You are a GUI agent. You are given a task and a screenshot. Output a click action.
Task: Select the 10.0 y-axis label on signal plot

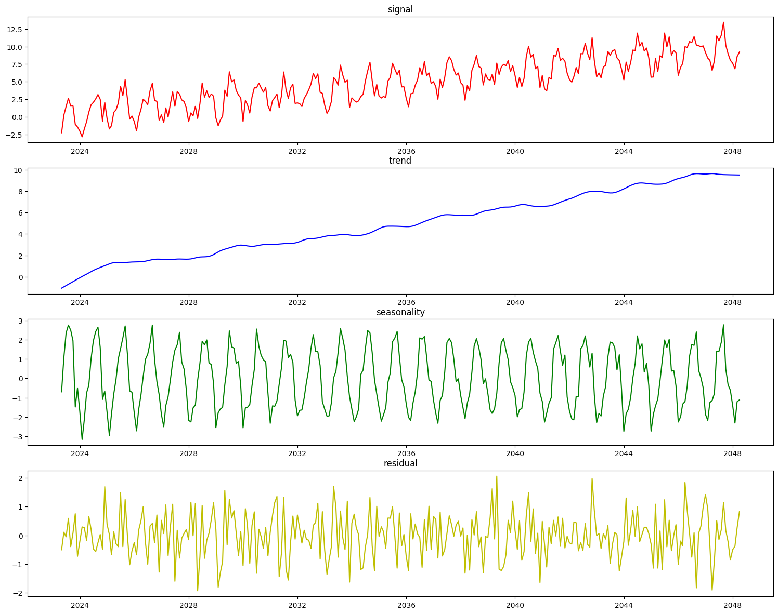pos(15,47)
